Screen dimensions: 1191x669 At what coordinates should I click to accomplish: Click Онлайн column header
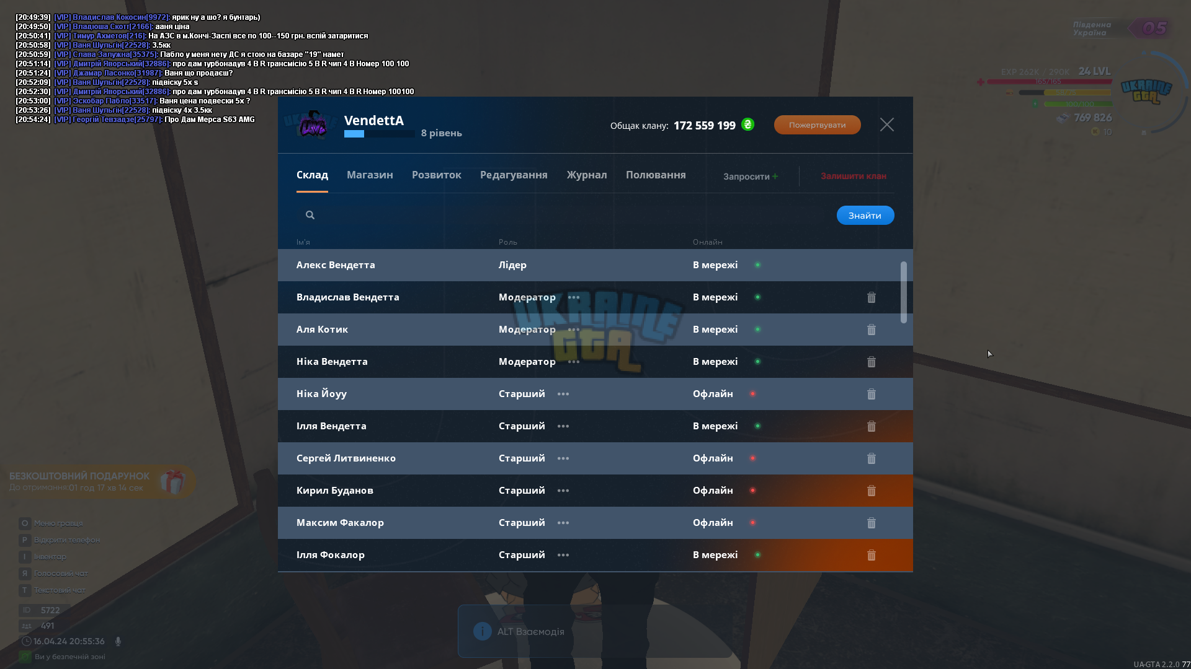[x=708, y=242]
